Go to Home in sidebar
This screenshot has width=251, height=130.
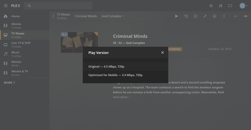(25, 16)
